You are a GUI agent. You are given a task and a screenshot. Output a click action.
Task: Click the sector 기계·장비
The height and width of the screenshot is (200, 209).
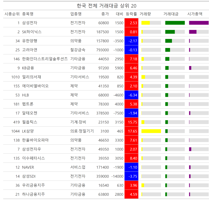point(78,122)
